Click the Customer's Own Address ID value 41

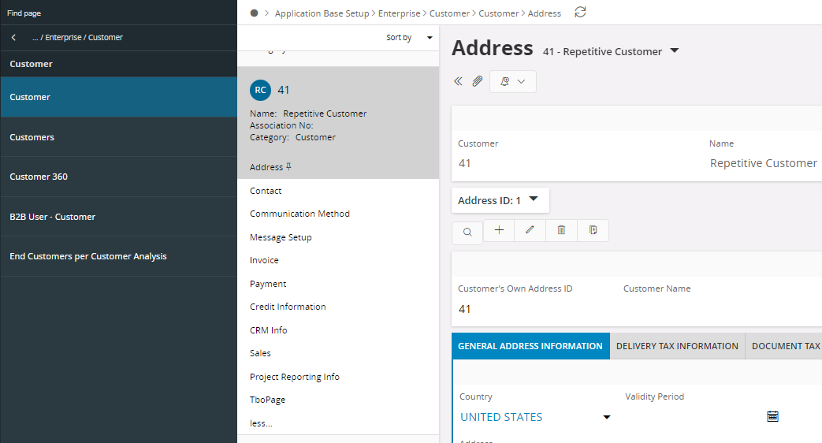point(464,309)
